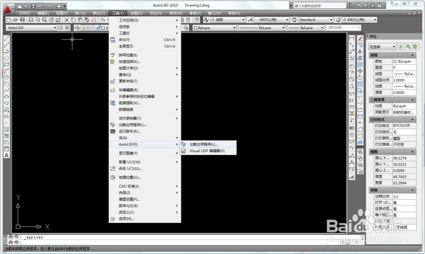The height and width of the screenshot is (254, 425).
Task: Open the ByLayer linetype dropdown
Action: (x=262, y=28)
